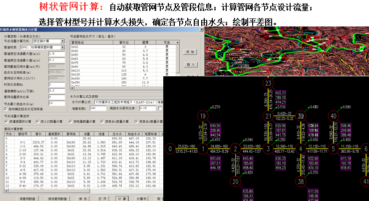
Task: Click the 插入 (Insert) button
Action: tap(190, 64)
